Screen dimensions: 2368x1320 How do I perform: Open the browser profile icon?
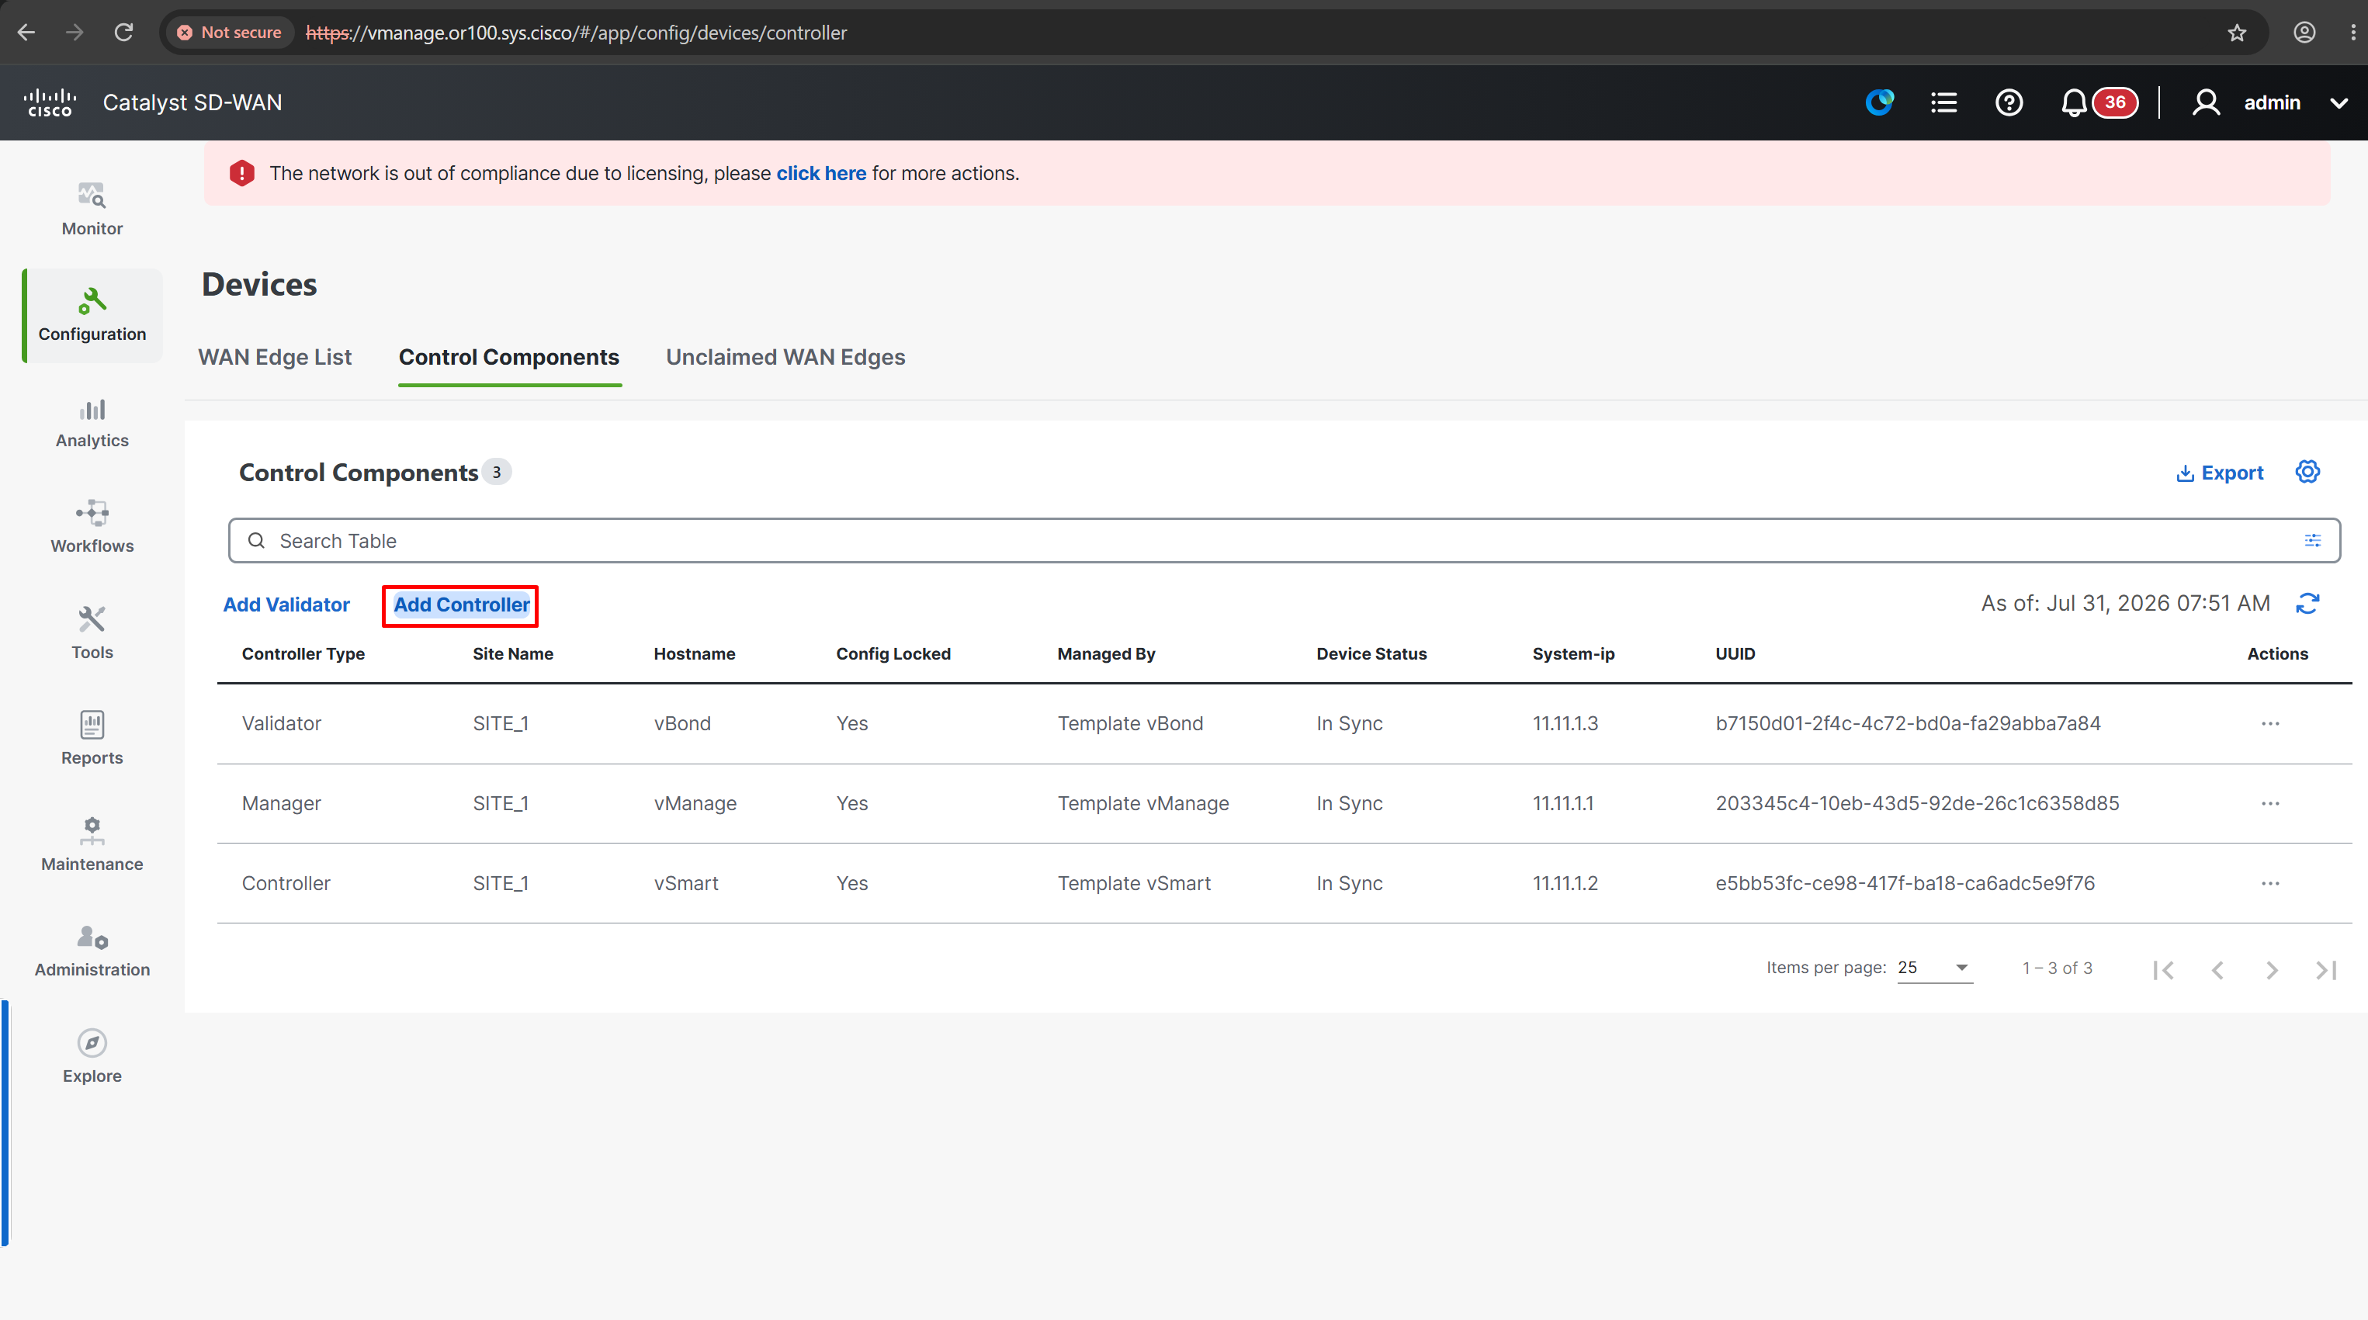tap(2304, 32)
